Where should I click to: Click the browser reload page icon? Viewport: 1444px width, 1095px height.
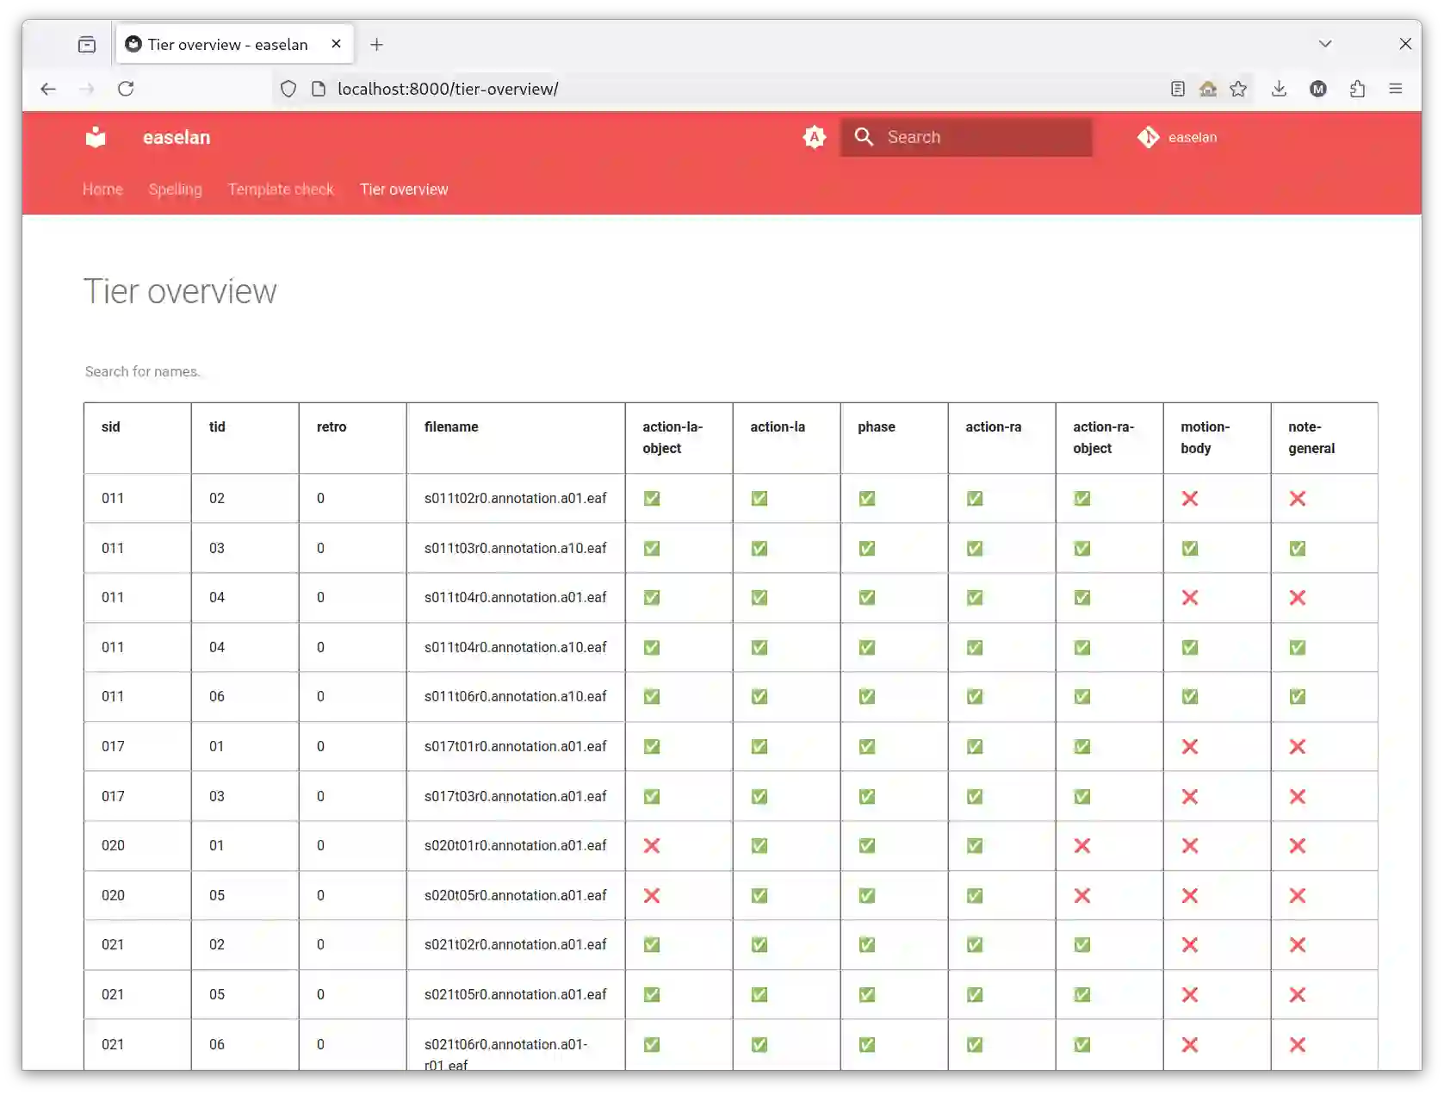pyautogui.click(x=126, y=89)
